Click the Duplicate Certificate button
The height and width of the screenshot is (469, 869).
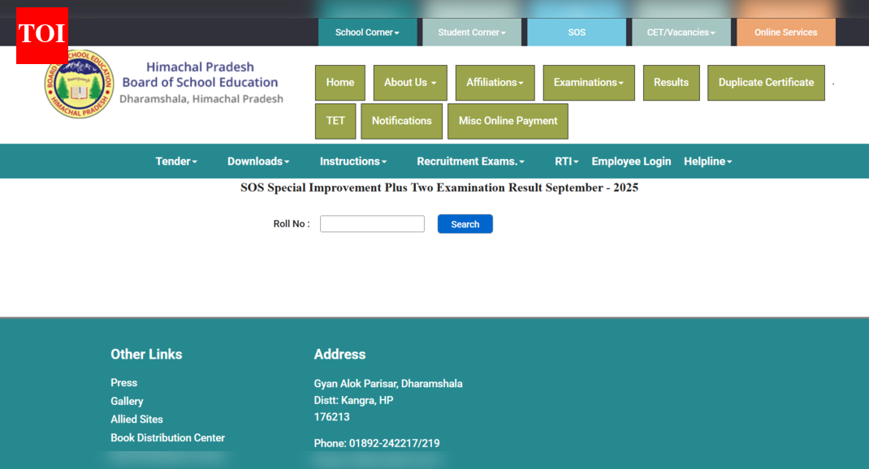click(x=765, y=82)
